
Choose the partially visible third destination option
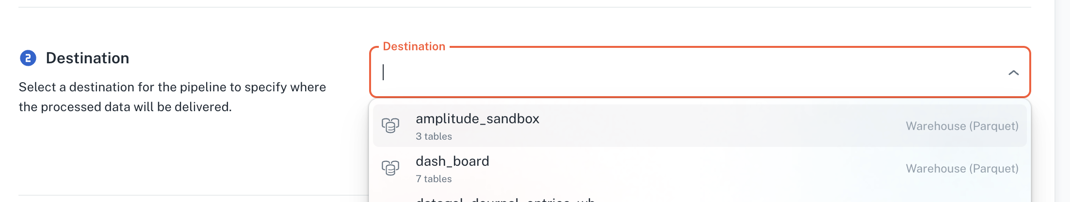[x=505, y=199]
